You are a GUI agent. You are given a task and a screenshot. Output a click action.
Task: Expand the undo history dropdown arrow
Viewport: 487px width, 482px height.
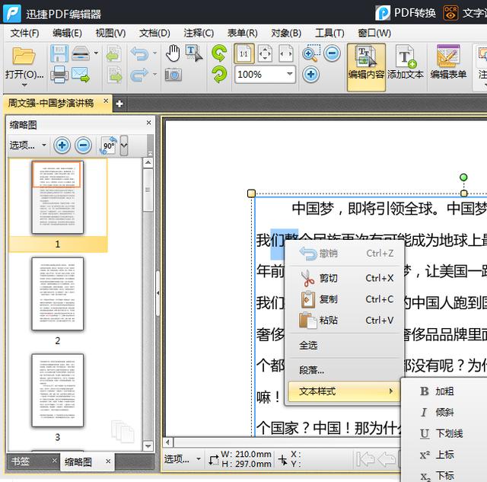click(x=154, y=53)
